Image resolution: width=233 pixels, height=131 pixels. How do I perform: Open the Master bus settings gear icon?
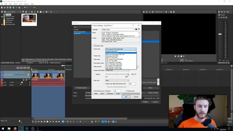[x=219, y=12]
